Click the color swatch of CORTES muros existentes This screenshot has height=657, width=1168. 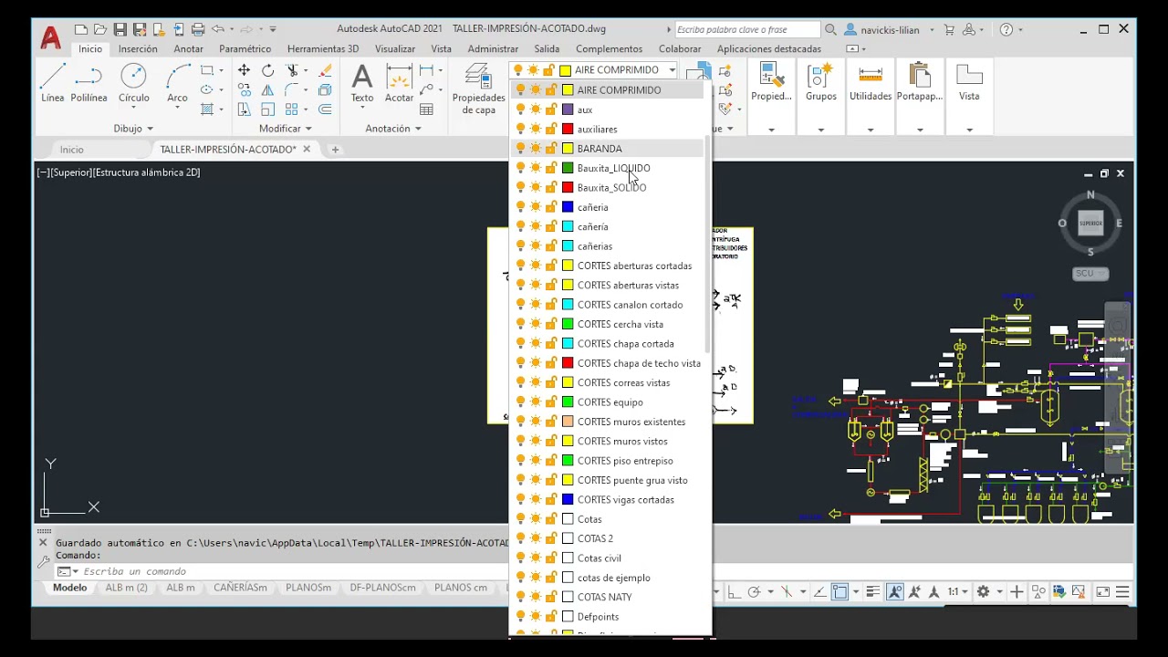coord(568,422)
